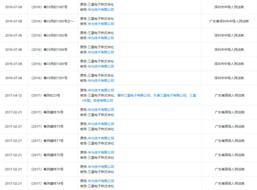The height and width of the screenshot is (190, 257).
Task: Select case number (2017)粤民辖终76号
Action: (x=47, y=112)
